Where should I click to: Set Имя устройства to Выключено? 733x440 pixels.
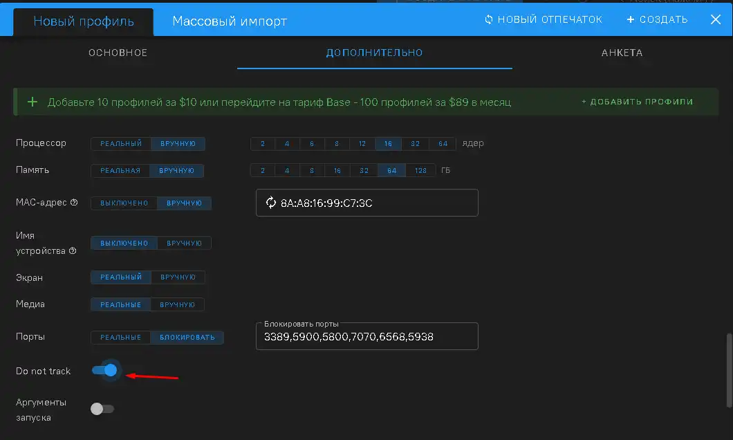[124, 243]
